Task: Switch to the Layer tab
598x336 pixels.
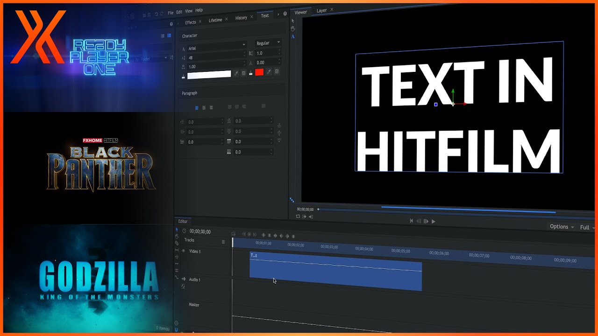Action: pyautogui.click(x=322, y=10)
